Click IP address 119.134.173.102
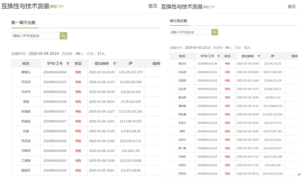The image size is (305, 179). 272,174
